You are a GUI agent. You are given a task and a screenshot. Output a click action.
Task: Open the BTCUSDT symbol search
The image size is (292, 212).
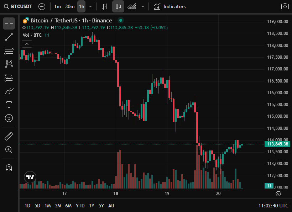(x=18, y=6)
